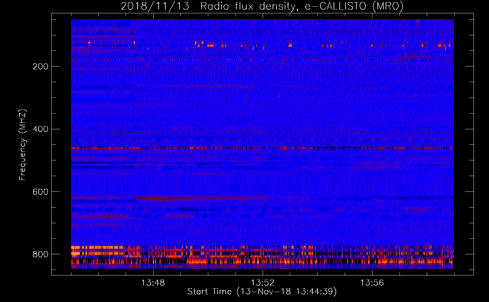This screenshot has width=489, height=302.
Task: Click the 'Start Time (13-Nov-18 13:44:39)' axis label
Action: 262,292
